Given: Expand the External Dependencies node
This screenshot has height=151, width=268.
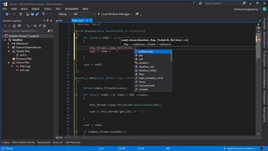Looking at the screenshot, I should [8, 47].
